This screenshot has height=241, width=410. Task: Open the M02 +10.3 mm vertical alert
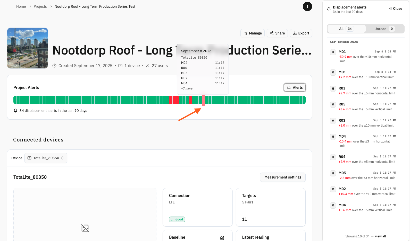tap(363, 191)
